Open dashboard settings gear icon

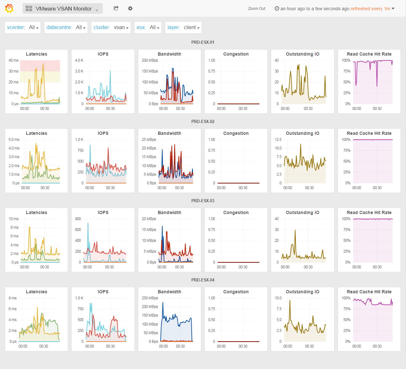[x=130, y=8]
